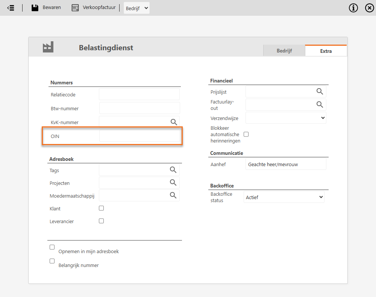Viewport: 376px width, 297px height.
Task: Click the KvK-nummer search magnifier
Action: (174, 122)
